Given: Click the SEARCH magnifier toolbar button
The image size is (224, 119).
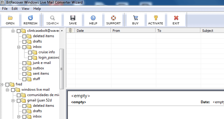Looking at the screenshot, I should [53, 20].
